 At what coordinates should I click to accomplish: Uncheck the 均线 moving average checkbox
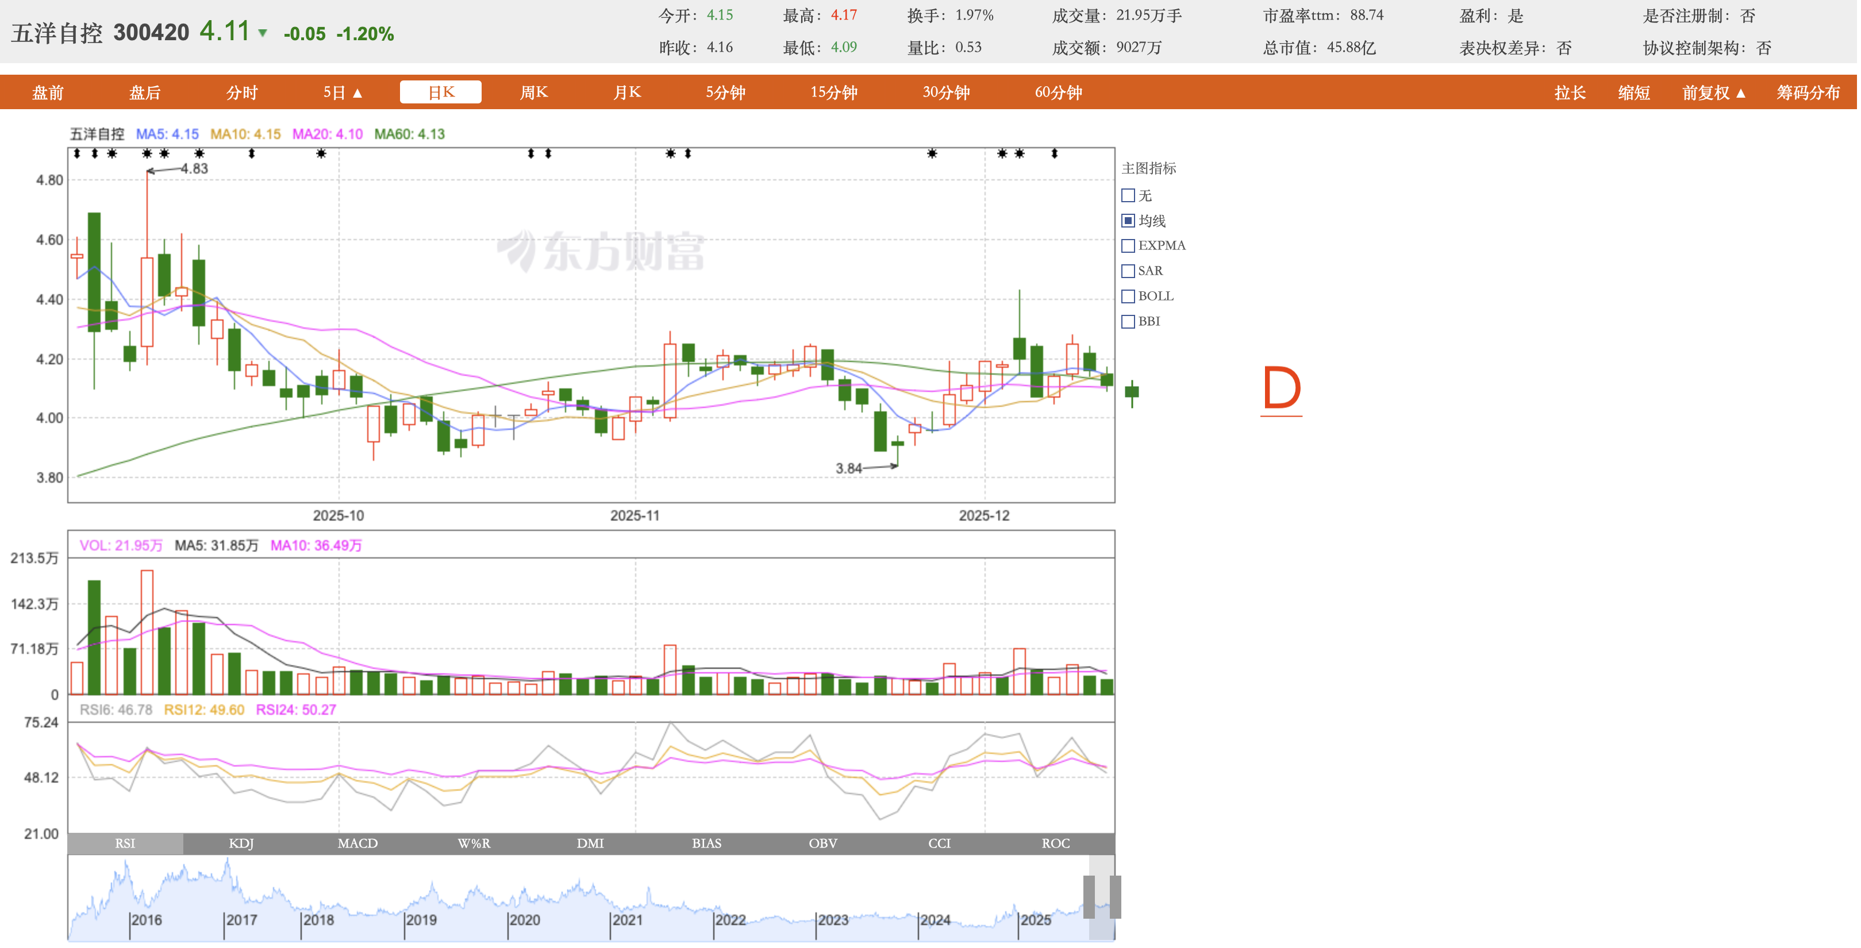click(x=1128, y=220)
